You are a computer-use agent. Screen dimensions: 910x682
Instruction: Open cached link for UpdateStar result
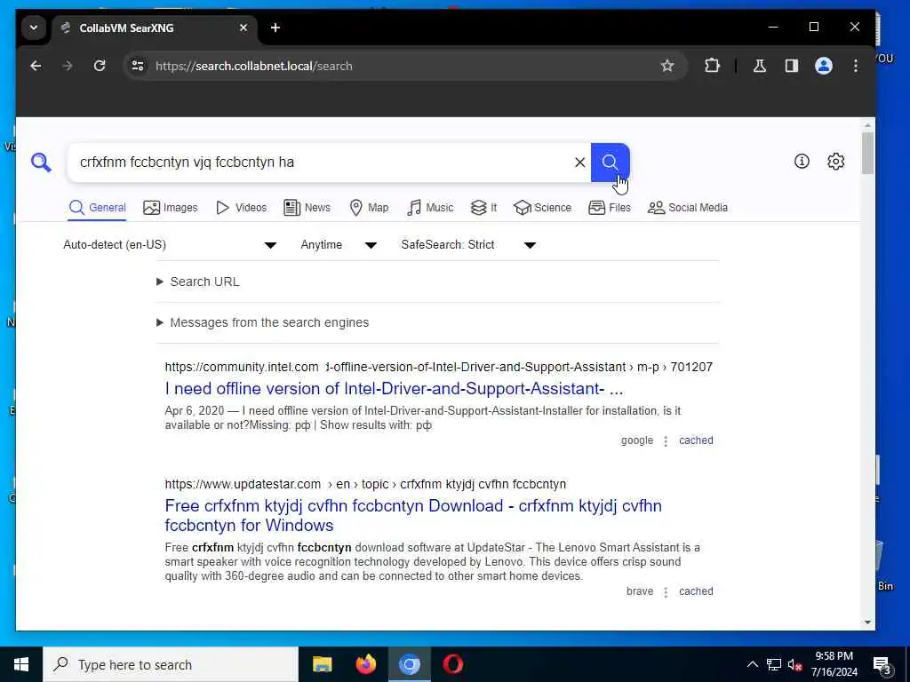point(696,591)
